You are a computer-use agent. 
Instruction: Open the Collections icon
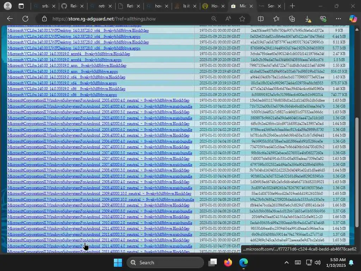pyautogui.click(x=292, y=19)
